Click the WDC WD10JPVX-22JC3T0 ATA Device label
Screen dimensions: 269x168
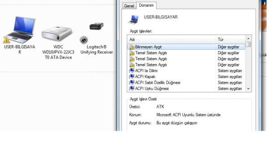58,52
